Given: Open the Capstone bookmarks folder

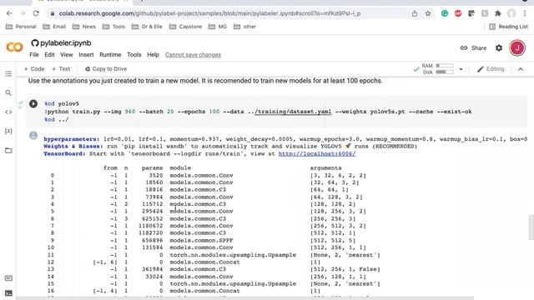Looking at the screenshot, I should (185, 27).
